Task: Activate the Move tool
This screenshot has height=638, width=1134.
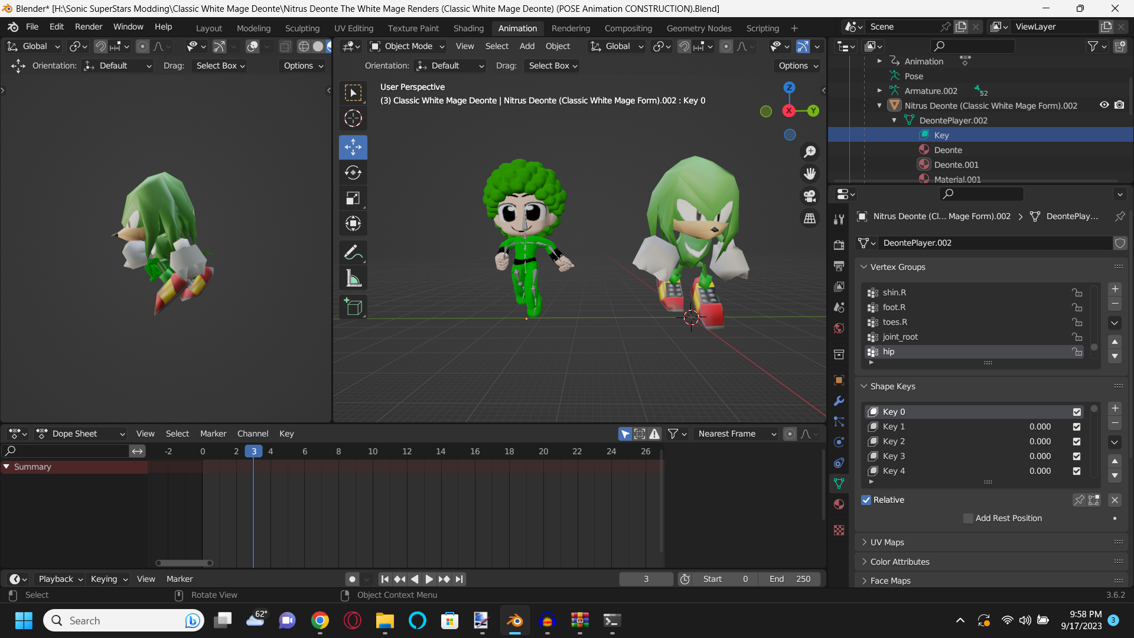Action: point(353,147)
